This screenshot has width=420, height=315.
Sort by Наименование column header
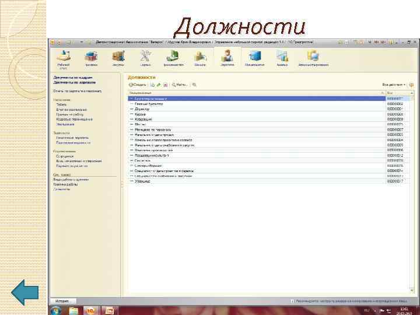click(257, 93)
